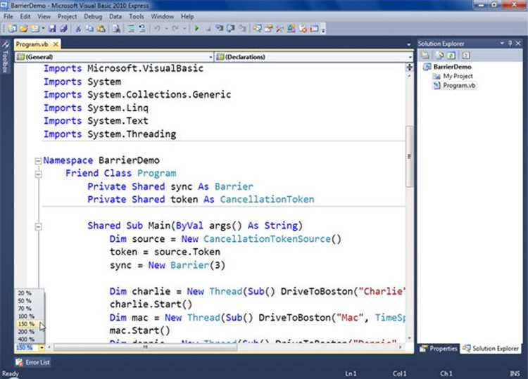Open Find using the toolbar icon
The height and width of the screenshot is (379, 528).
pyautogui.click(x=116, y=29)
